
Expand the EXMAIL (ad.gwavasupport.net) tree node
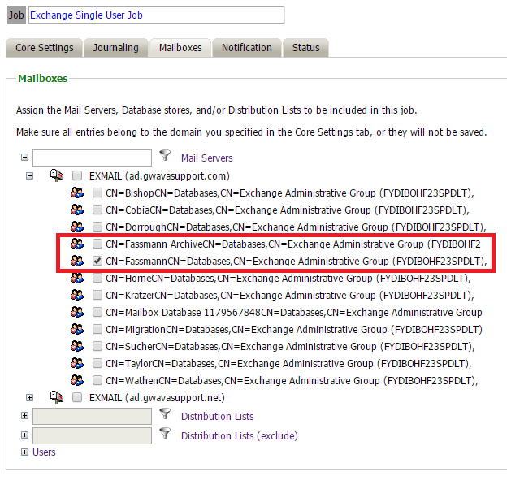coord(29,397)
